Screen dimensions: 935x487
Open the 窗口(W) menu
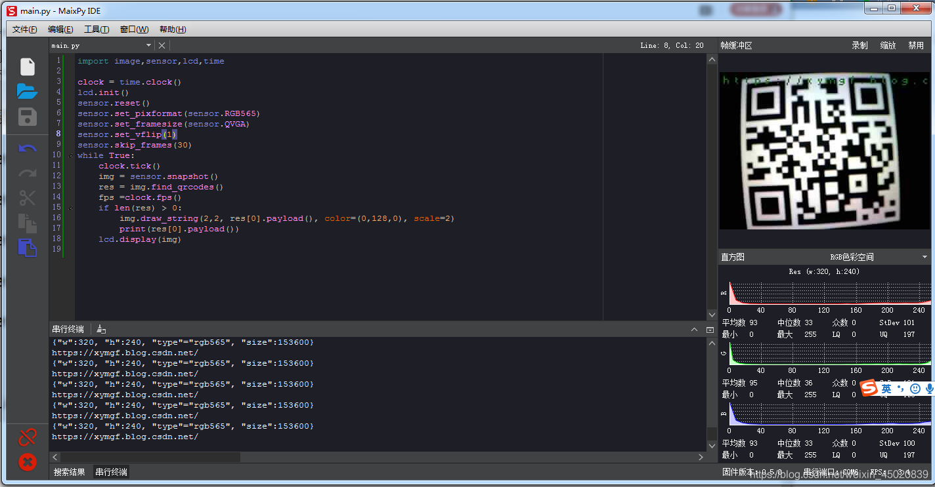[x=134, y=29]
